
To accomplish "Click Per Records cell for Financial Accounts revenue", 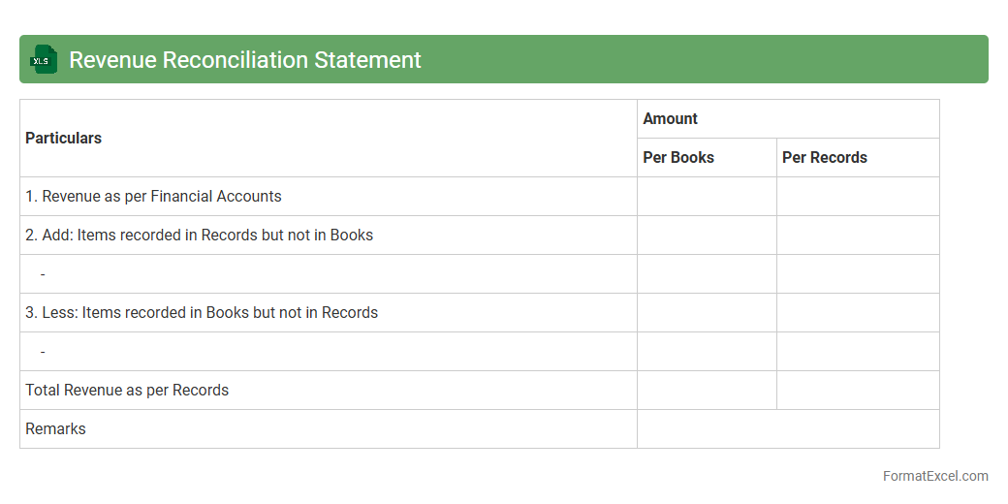I will 858,197.
